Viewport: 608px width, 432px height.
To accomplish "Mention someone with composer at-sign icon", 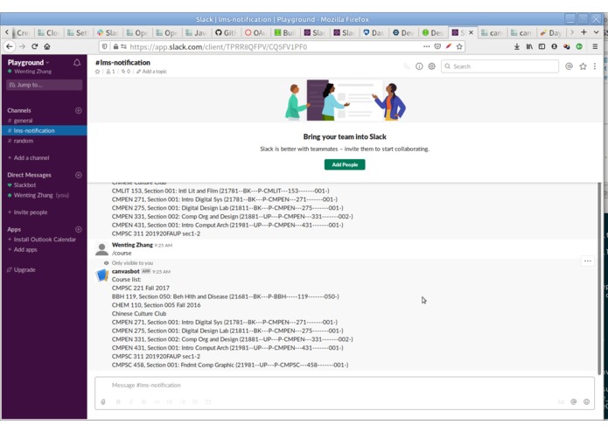I will pyautogui.click(x=574, y=401).
